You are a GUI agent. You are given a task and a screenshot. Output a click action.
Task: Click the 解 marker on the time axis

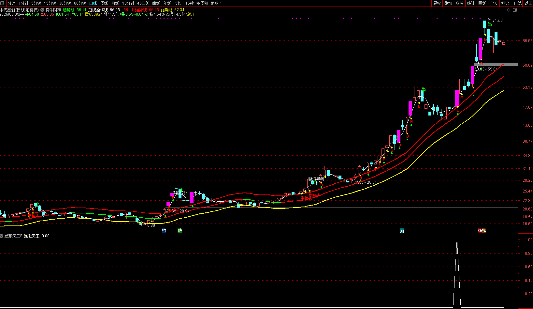[x=402, y=231]
